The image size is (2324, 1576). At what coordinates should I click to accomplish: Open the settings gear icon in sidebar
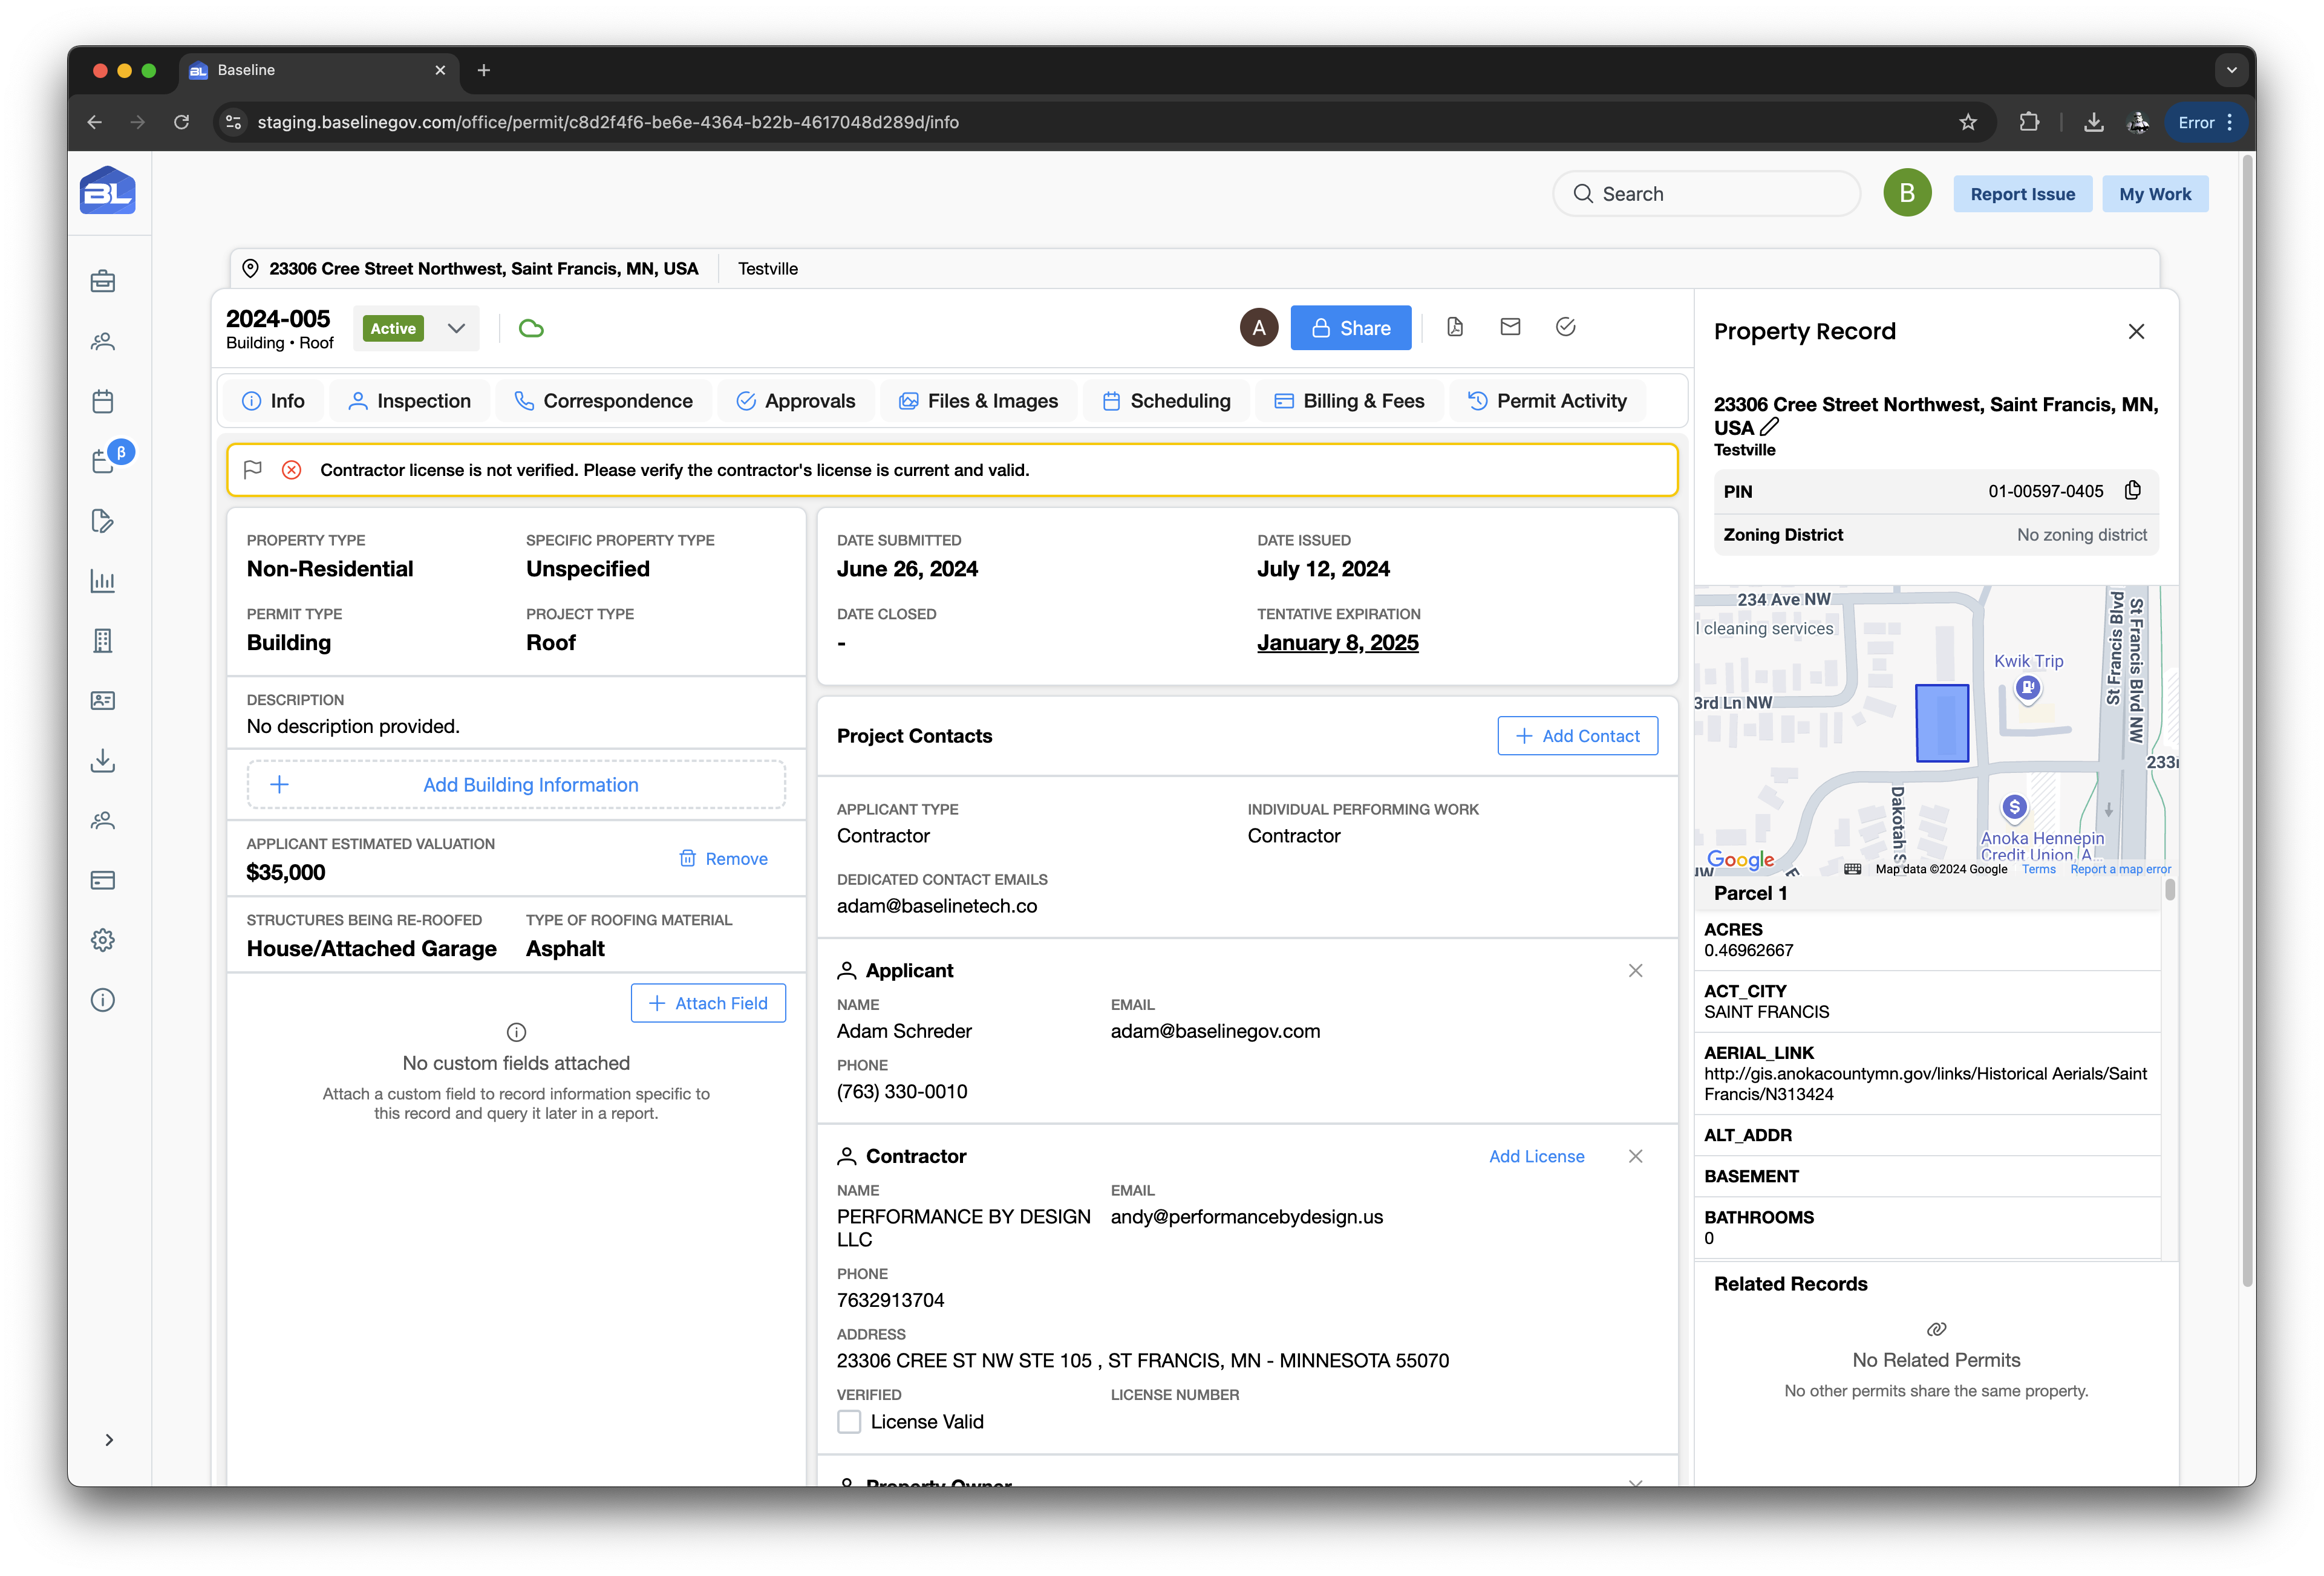103,940
